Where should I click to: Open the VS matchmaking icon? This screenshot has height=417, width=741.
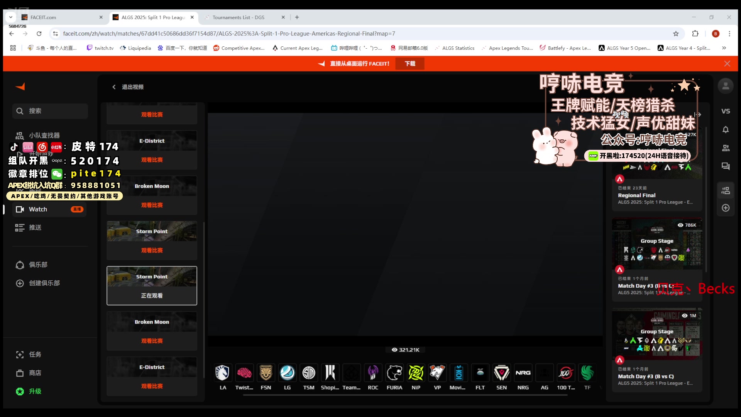pyautogui.click(x=726, y=111)
